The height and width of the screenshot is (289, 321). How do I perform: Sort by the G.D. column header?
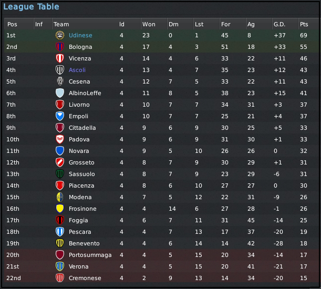[x=279, y=24]
